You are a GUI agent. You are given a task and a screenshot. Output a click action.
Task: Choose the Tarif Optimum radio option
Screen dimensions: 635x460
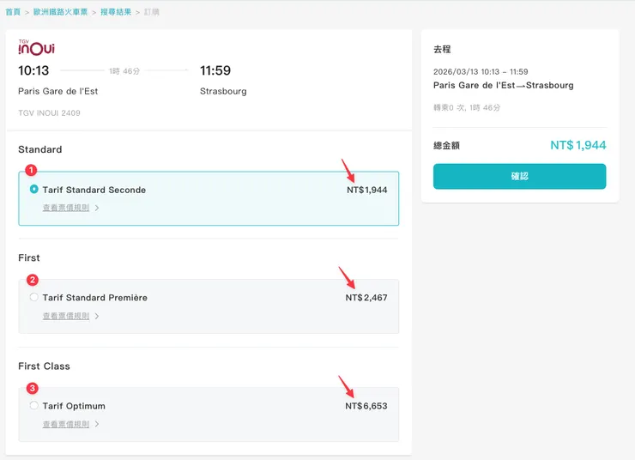click(x=34, y=406)
